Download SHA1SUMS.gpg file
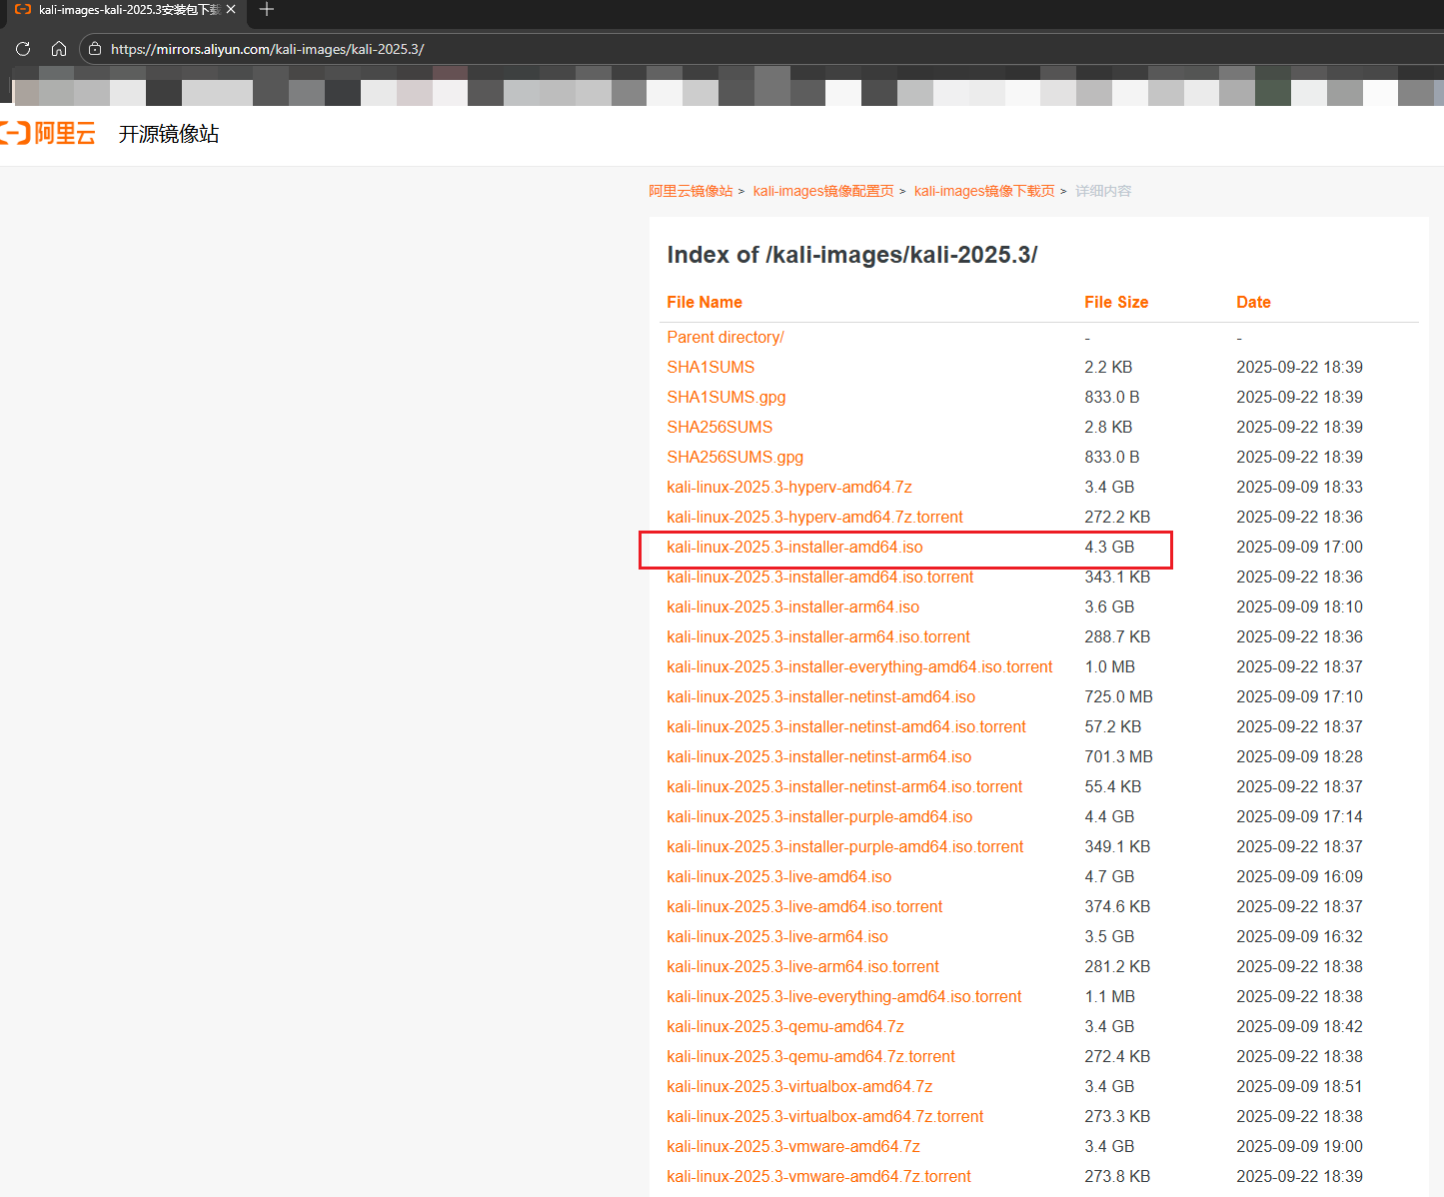Viewport: 1444px width, 1197px height. (x=726, y=398)
